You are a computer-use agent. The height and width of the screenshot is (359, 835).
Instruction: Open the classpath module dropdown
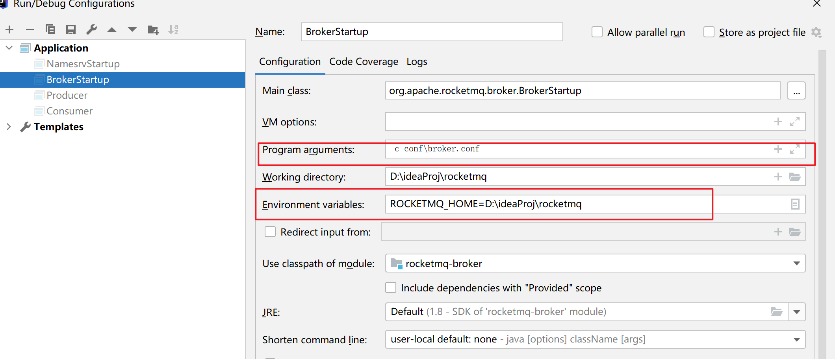click(796, 263)
